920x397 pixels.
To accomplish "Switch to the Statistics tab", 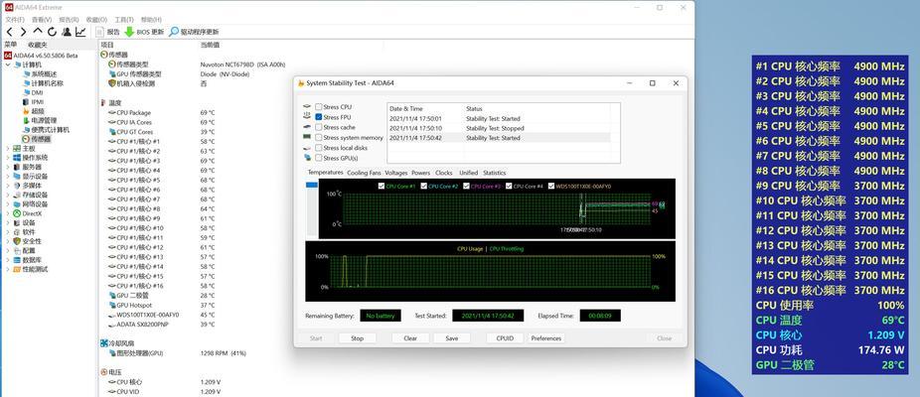I will tap(494, 173).
